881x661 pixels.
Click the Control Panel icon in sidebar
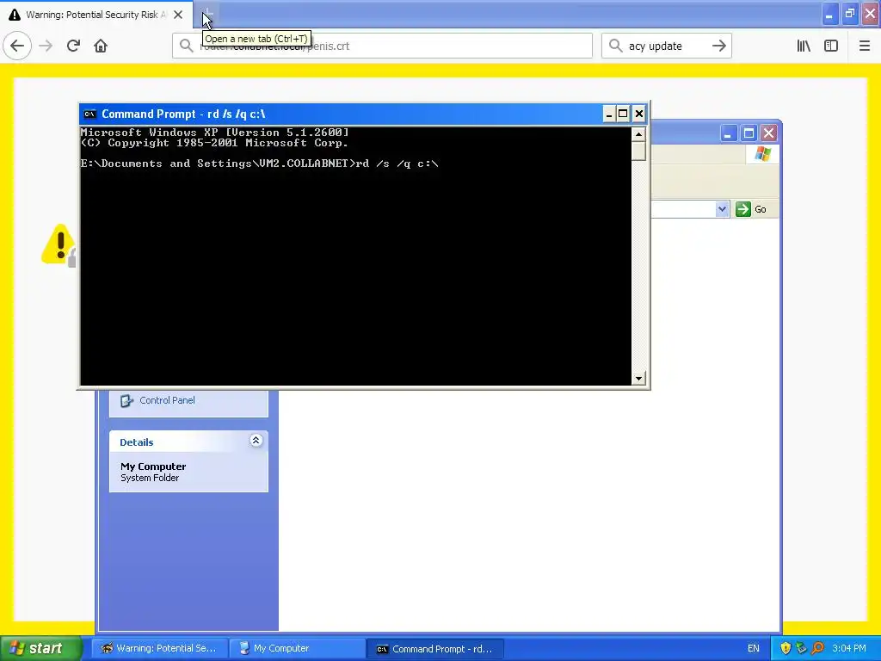tap(127, 401)
